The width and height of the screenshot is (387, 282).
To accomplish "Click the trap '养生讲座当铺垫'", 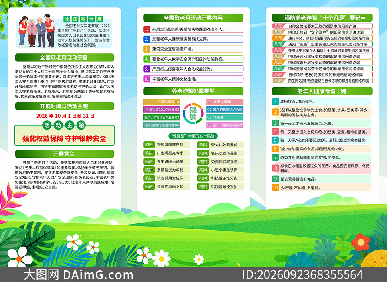I will [x=167, y=162].
